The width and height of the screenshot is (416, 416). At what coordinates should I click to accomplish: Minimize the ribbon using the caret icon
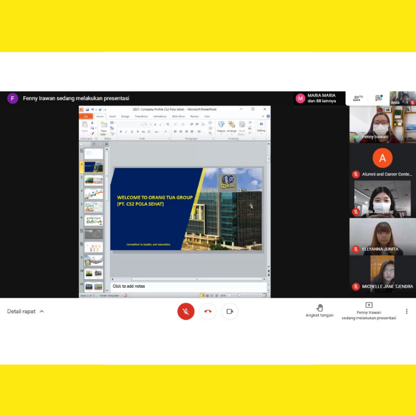coord(263,116)
